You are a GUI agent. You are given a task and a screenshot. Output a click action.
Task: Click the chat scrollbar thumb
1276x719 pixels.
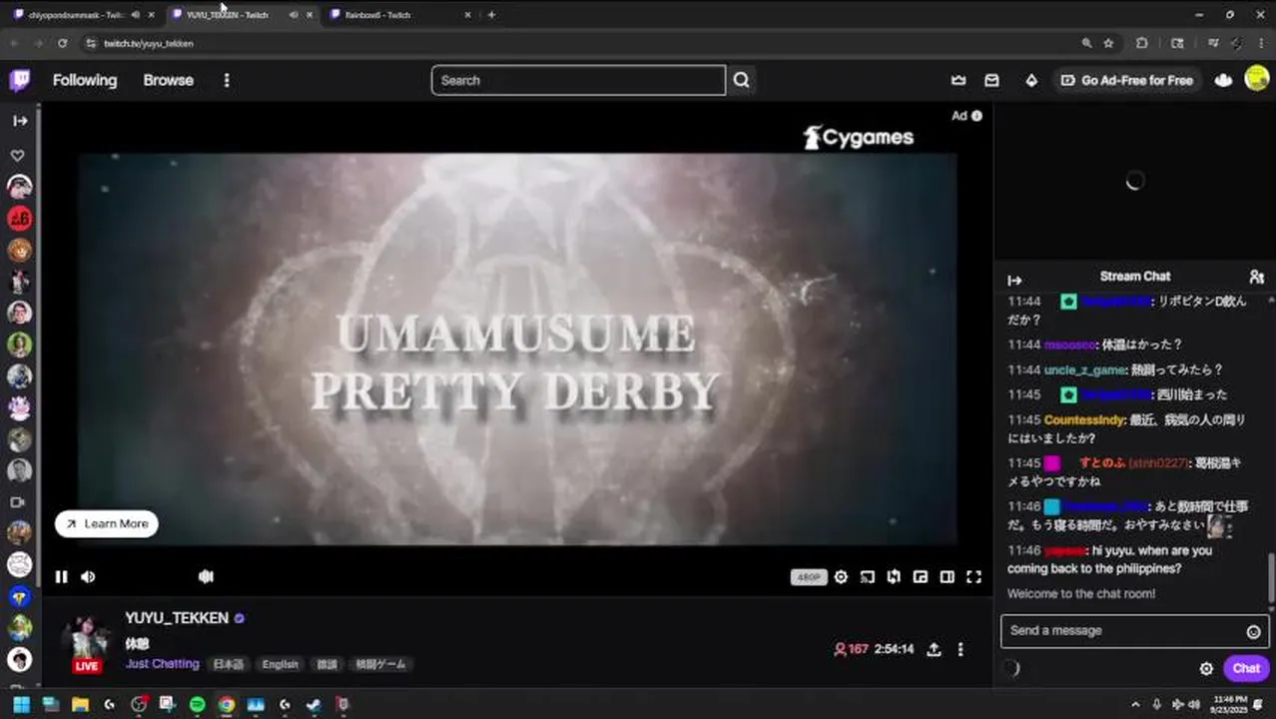coord(1271,576)
